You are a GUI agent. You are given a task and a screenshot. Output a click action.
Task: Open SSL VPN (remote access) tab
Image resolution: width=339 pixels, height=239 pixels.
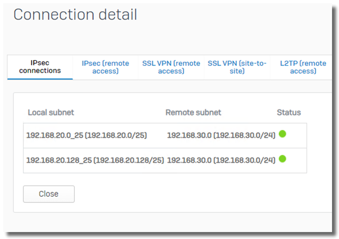pyautogui.click(x=171, y=67)
